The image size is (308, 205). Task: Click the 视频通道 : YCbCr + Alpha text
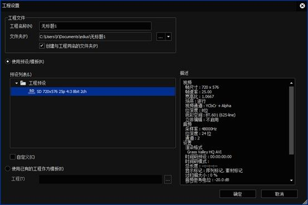tap(208, 106)
